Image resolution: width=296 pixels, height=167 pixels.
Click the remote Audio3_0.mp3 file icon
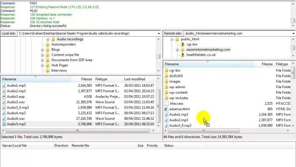(x=166, y=126)
